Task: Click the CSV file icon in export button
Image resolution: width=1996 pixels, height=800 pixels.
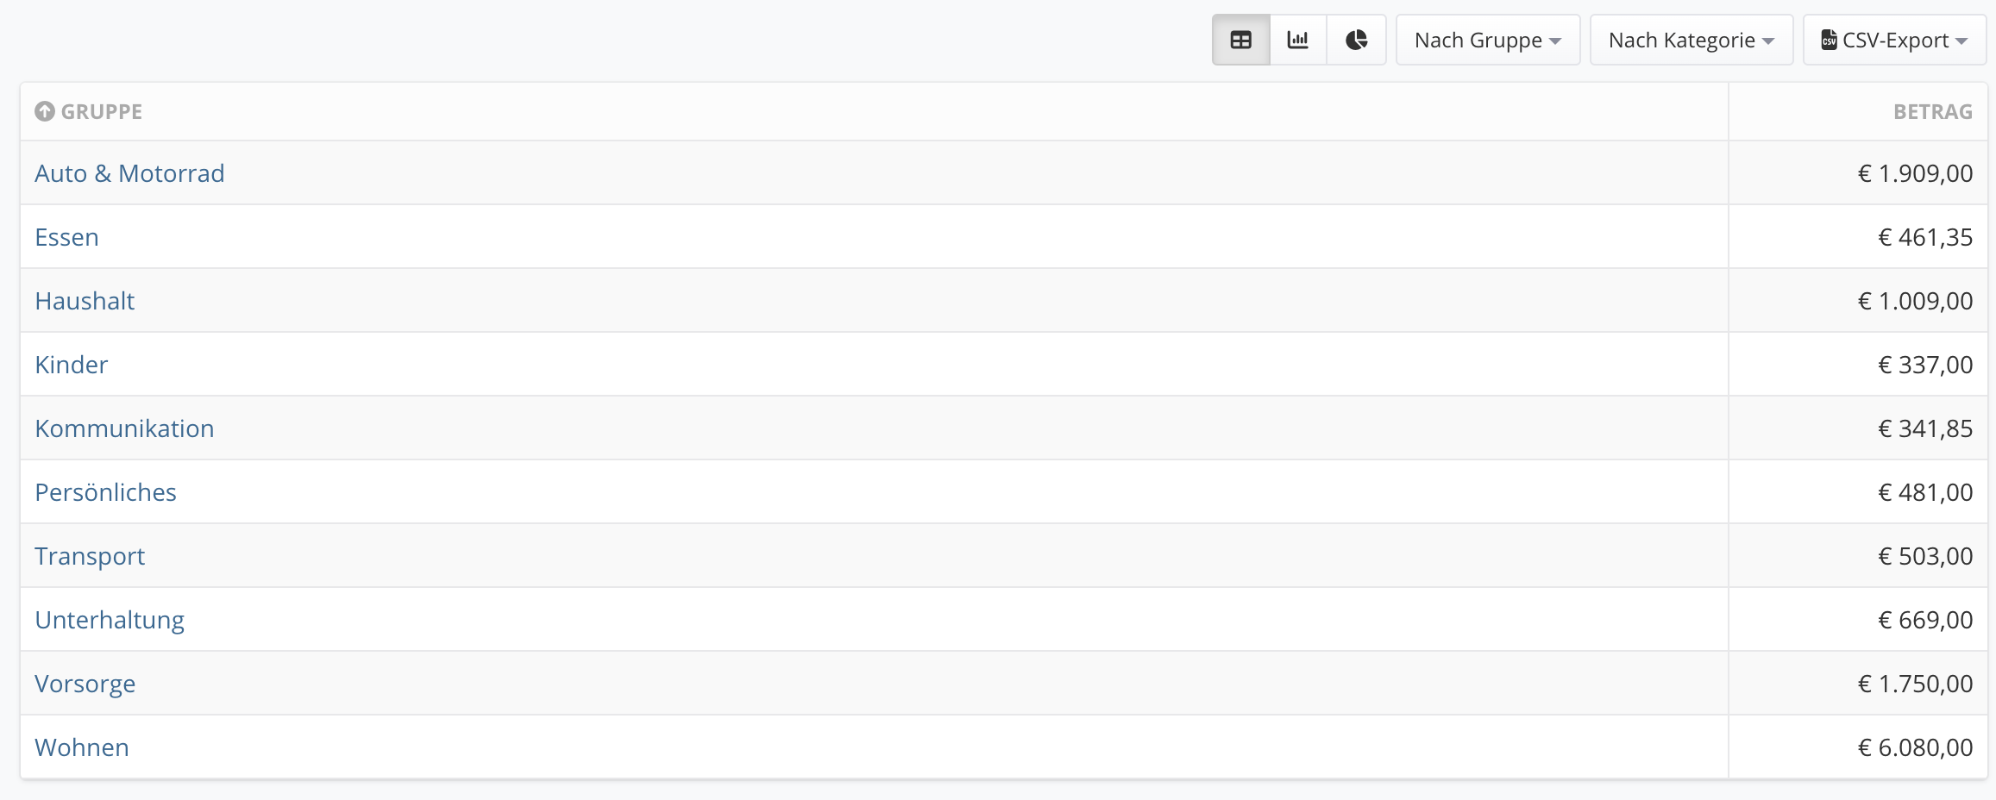Action: pos(1829,40)
